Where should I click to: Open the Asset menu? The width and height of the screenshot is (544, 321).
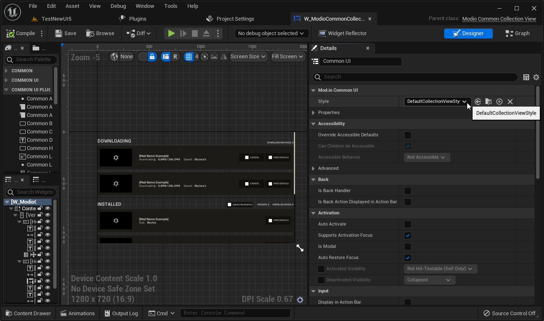click(73, 6)
